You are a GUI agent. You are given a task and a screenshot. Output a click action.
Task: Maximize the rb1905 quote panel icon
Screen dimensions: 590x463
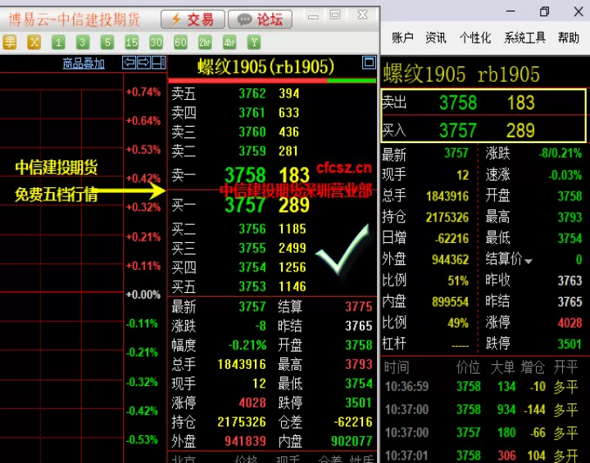coord(369,62)
